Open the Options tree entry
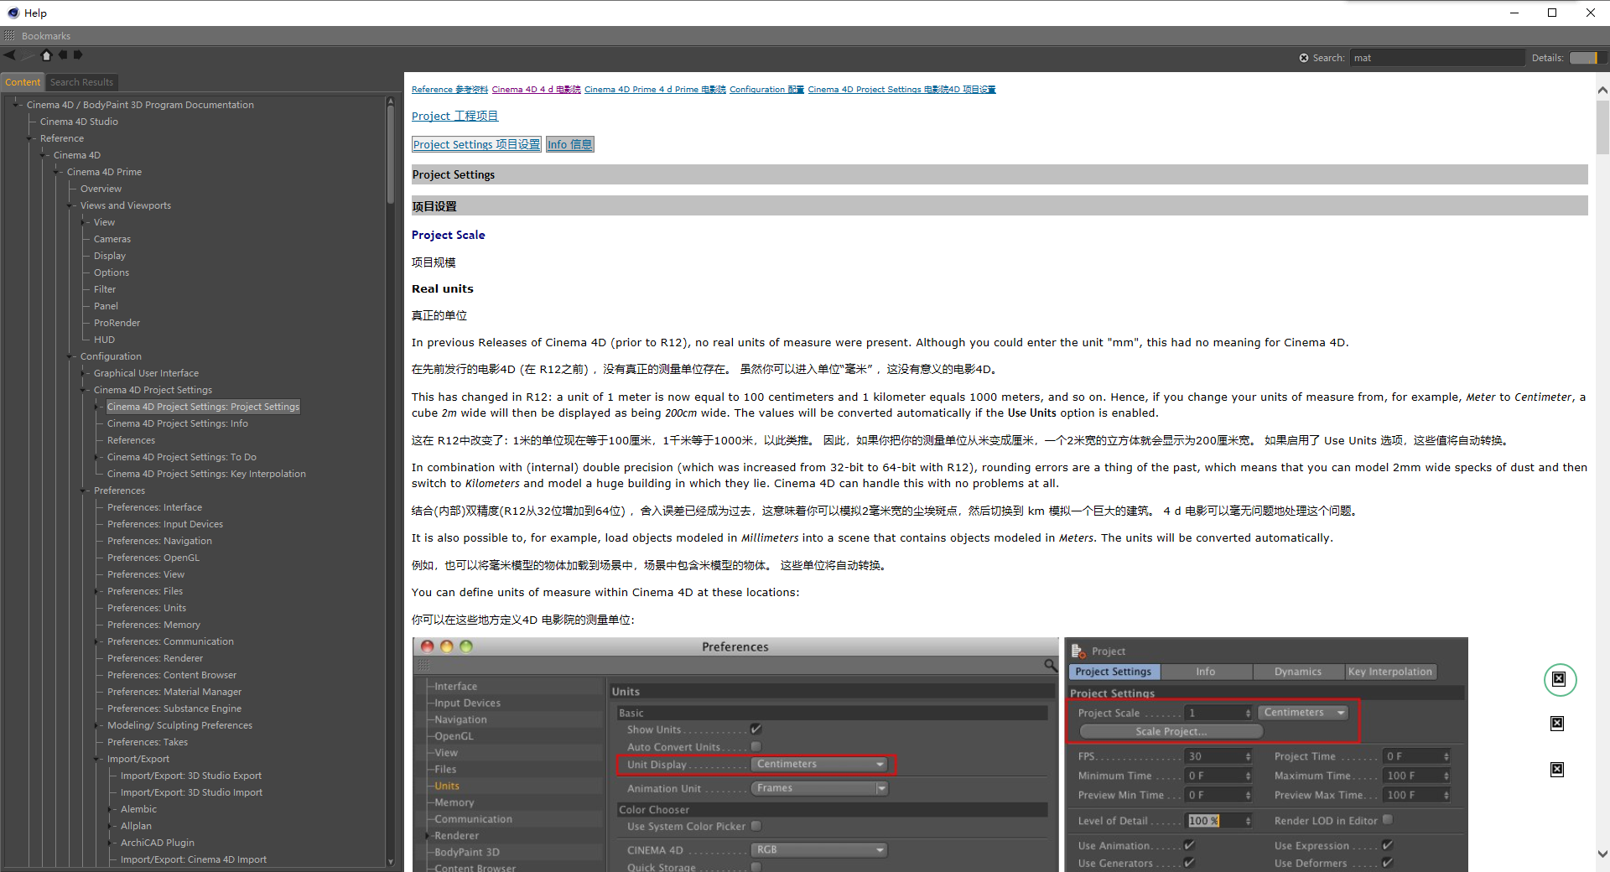 (112, 272)
